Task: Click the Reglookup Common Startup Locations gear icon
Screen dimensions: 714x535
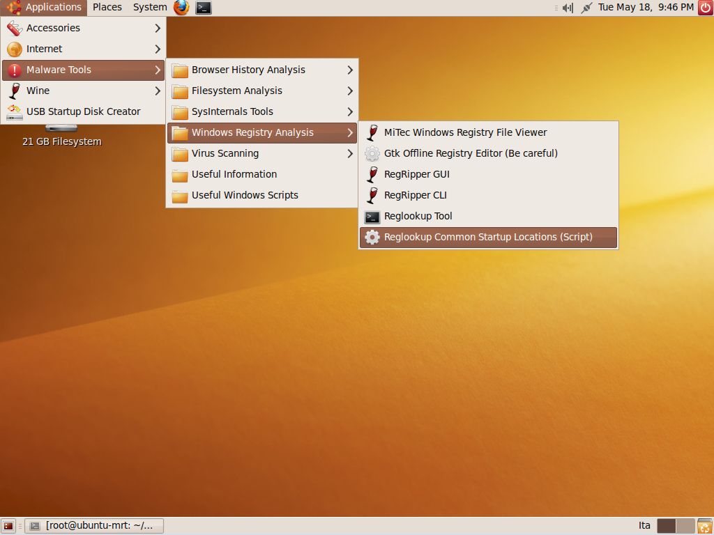Action: [372, 238]
